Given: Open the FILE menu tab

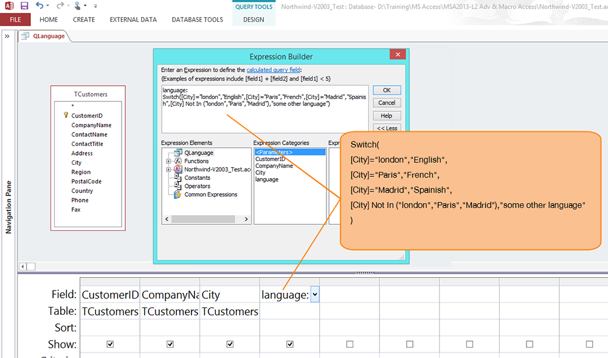Looking at the screenshot, I should 15,19.
